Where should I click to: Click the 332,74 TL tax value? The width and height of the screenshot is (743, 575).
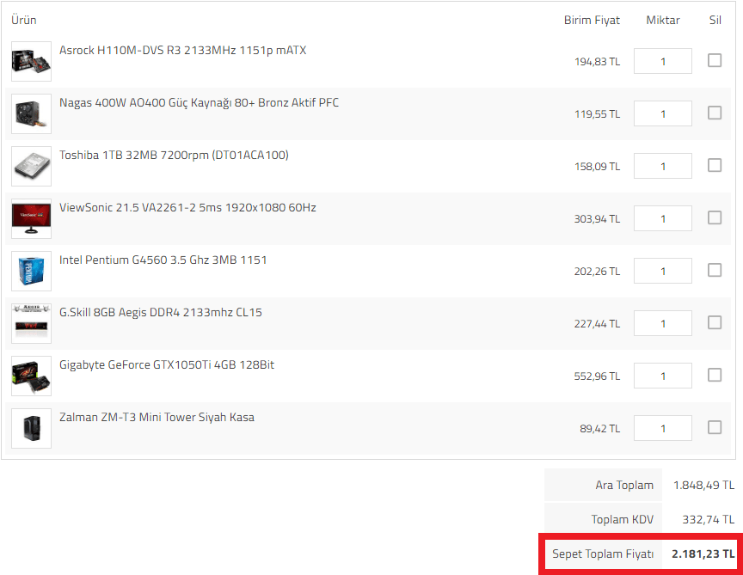coord(709,520)
